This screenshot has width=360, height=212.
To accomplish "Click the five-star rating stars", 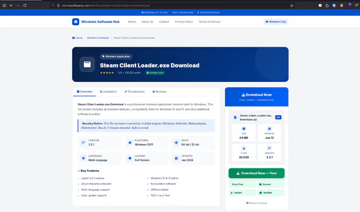I will pyautogui.click(x=107, y=72).
